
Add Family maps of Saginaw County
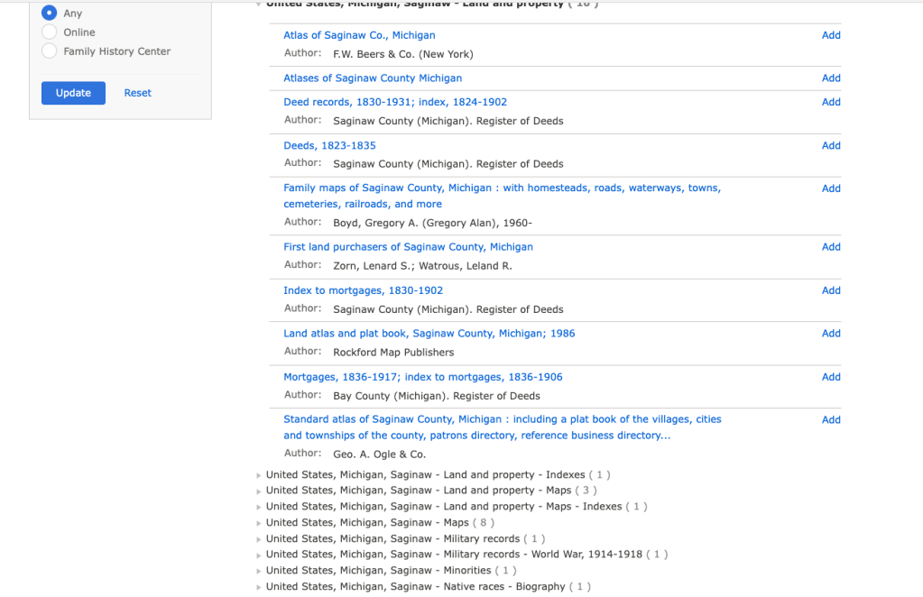830,188
